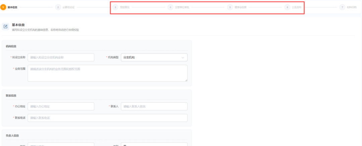
Task: Click the edit icon beside 基本信息 heading
Action: pyautogui.click(x=6, y=26)
